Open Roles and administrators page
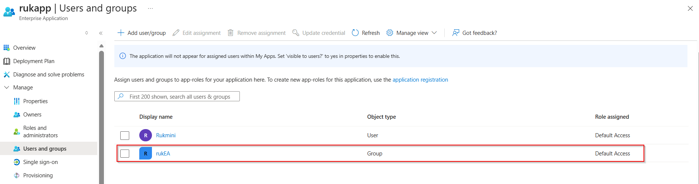This screenshot has width=699, height=184. [x=40, y=132]
